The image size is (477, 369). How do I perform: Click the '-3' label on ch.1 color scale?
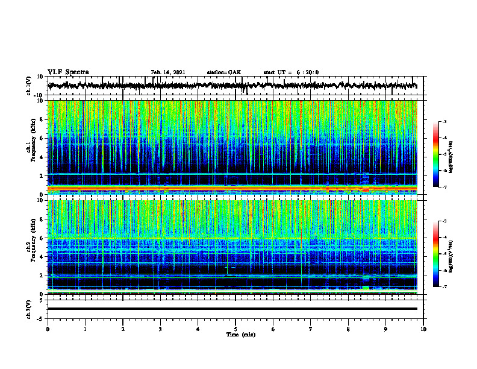click(444, 122)
